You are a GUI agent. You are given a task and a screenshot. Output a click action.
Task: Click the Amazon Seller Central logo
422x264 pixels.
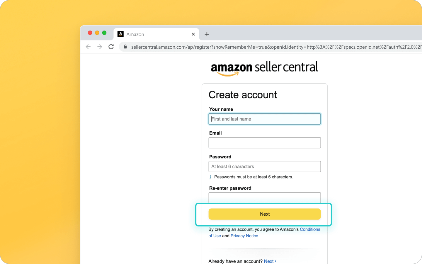264,68
